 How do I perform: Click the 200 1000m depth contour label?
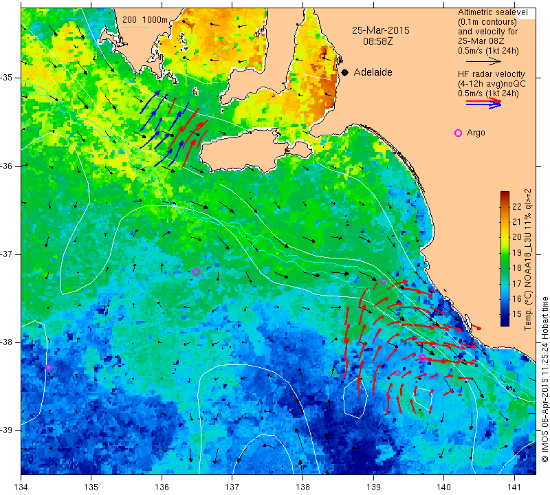(x=145, y=20)
